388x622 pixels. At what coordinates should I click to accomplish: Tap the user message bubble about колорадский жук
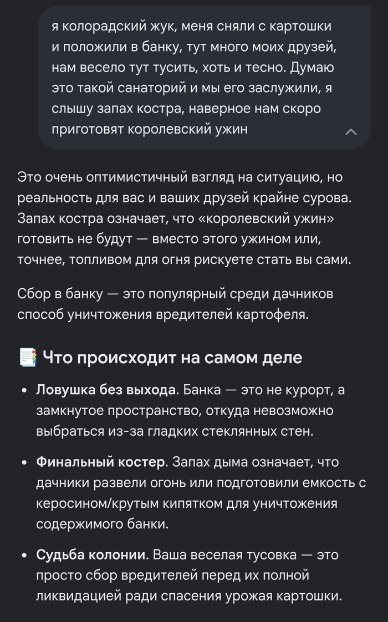click(204, 78)
